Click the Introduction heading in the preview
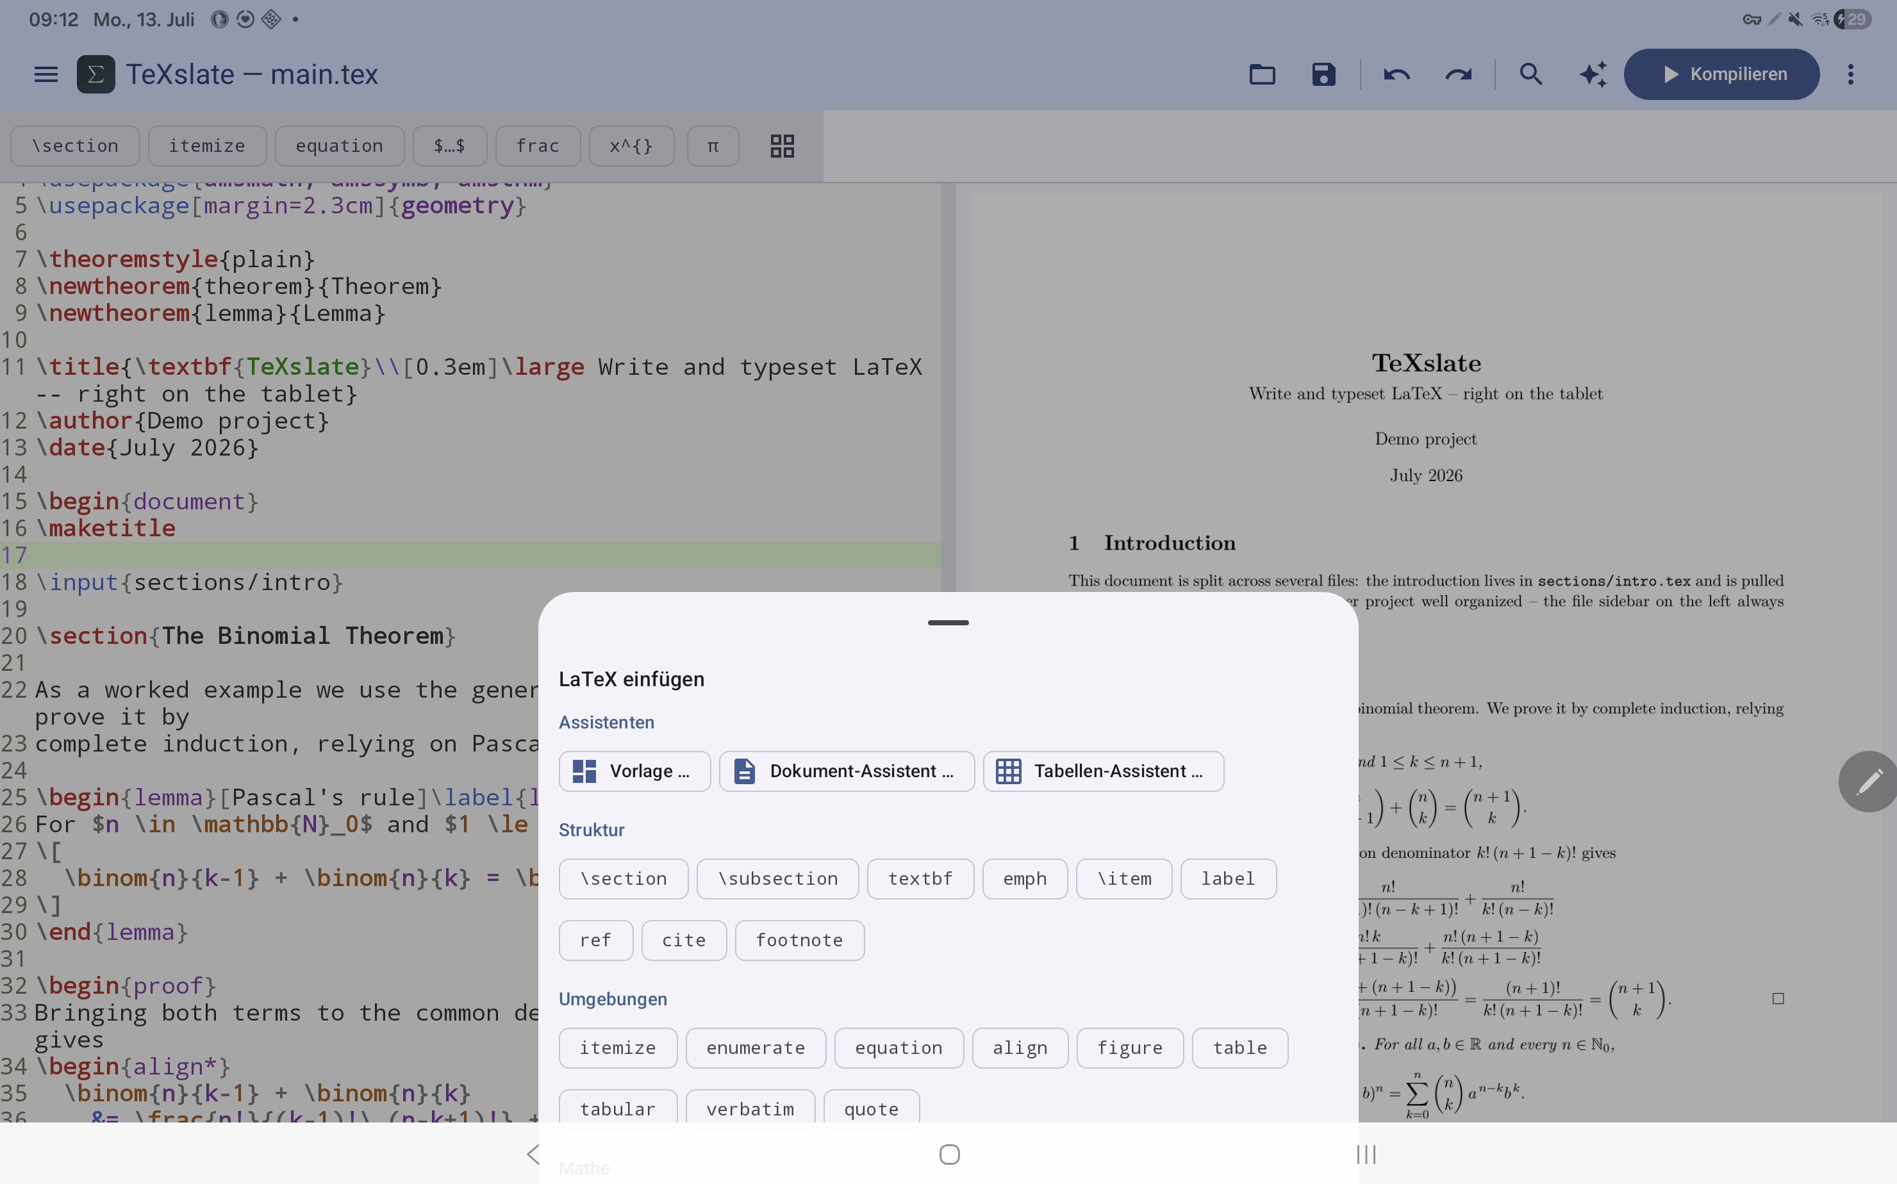The image size is (1897, 1184). click(1170, 543)
